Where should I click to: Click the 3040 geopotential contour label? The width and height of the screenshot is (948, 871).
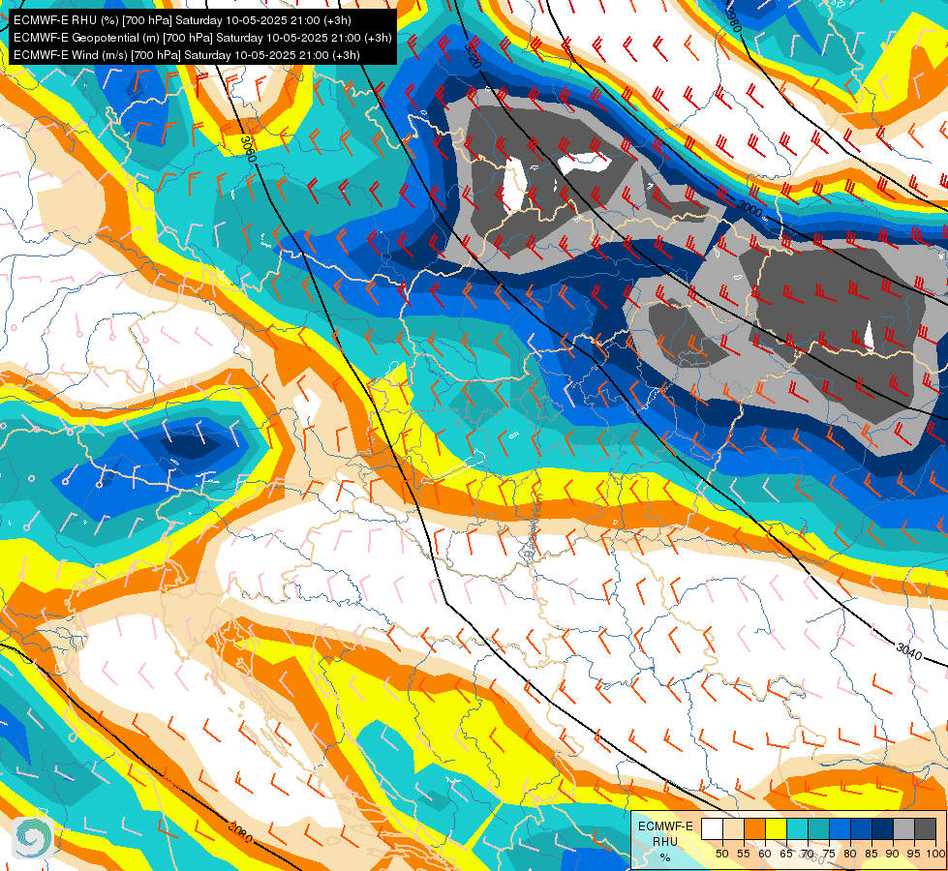[909, 651]
